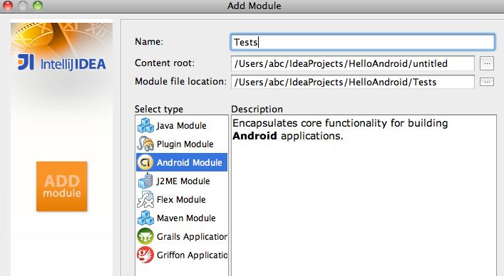Focus the Module file location field
This screenshot has height=276, width=504.
coord(353,82)
